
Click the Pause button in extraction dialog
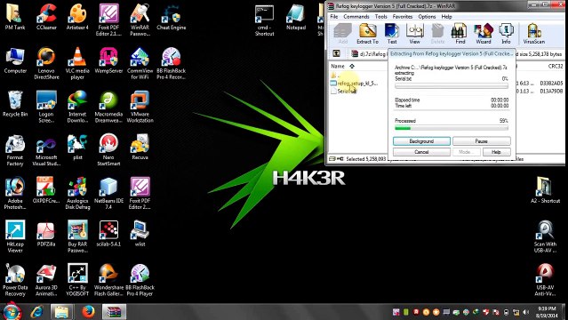[x=482, y=141]
